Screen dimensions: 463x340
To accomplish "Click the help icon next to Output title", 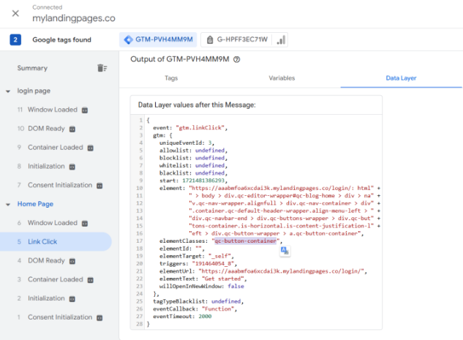I will pyautogui.click(x=237, y=59).
